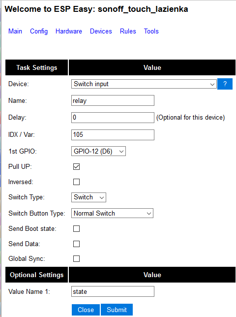This screenshot has width=236, height=317.
Task: Select the IDX / Var field with 105
Action: point(113,135)
